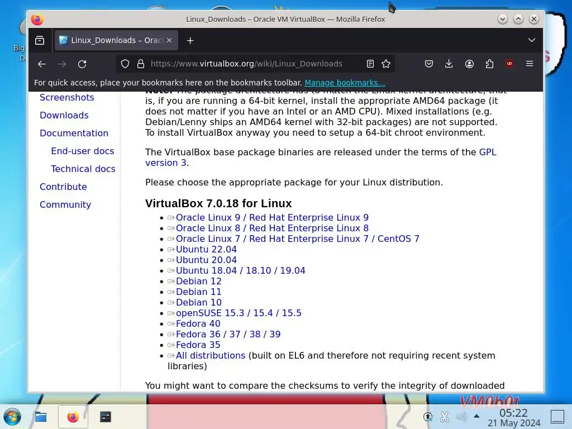Open the extensions puzzle icon

(489, 64)
